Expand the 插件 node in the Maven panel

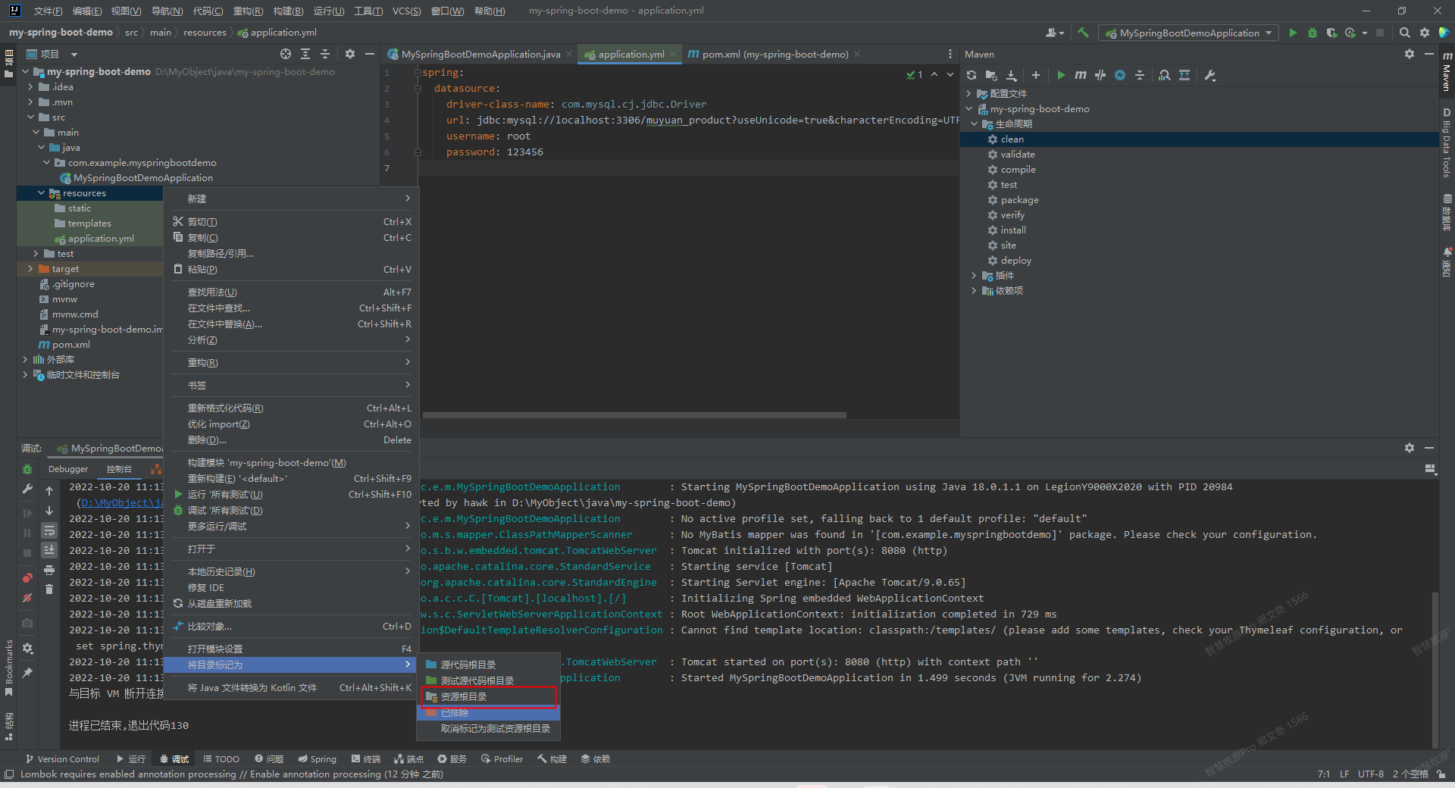975,275
